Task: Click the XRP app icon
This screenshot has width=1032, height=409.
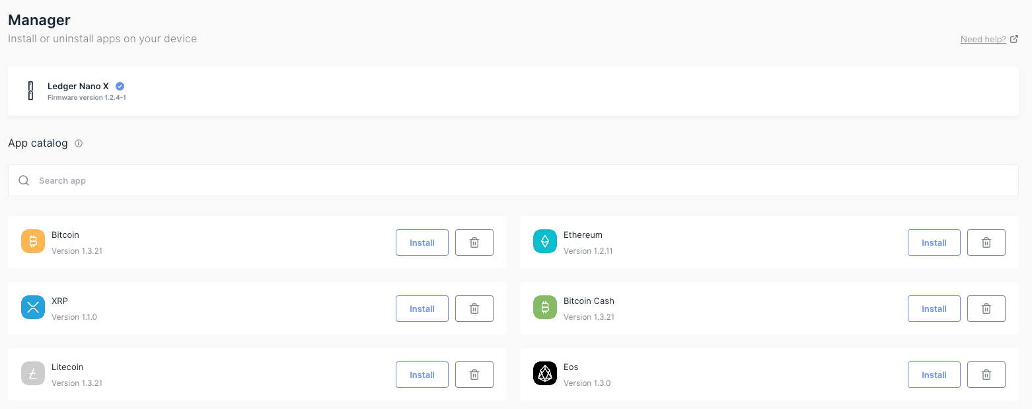Action: pos(33,308)
